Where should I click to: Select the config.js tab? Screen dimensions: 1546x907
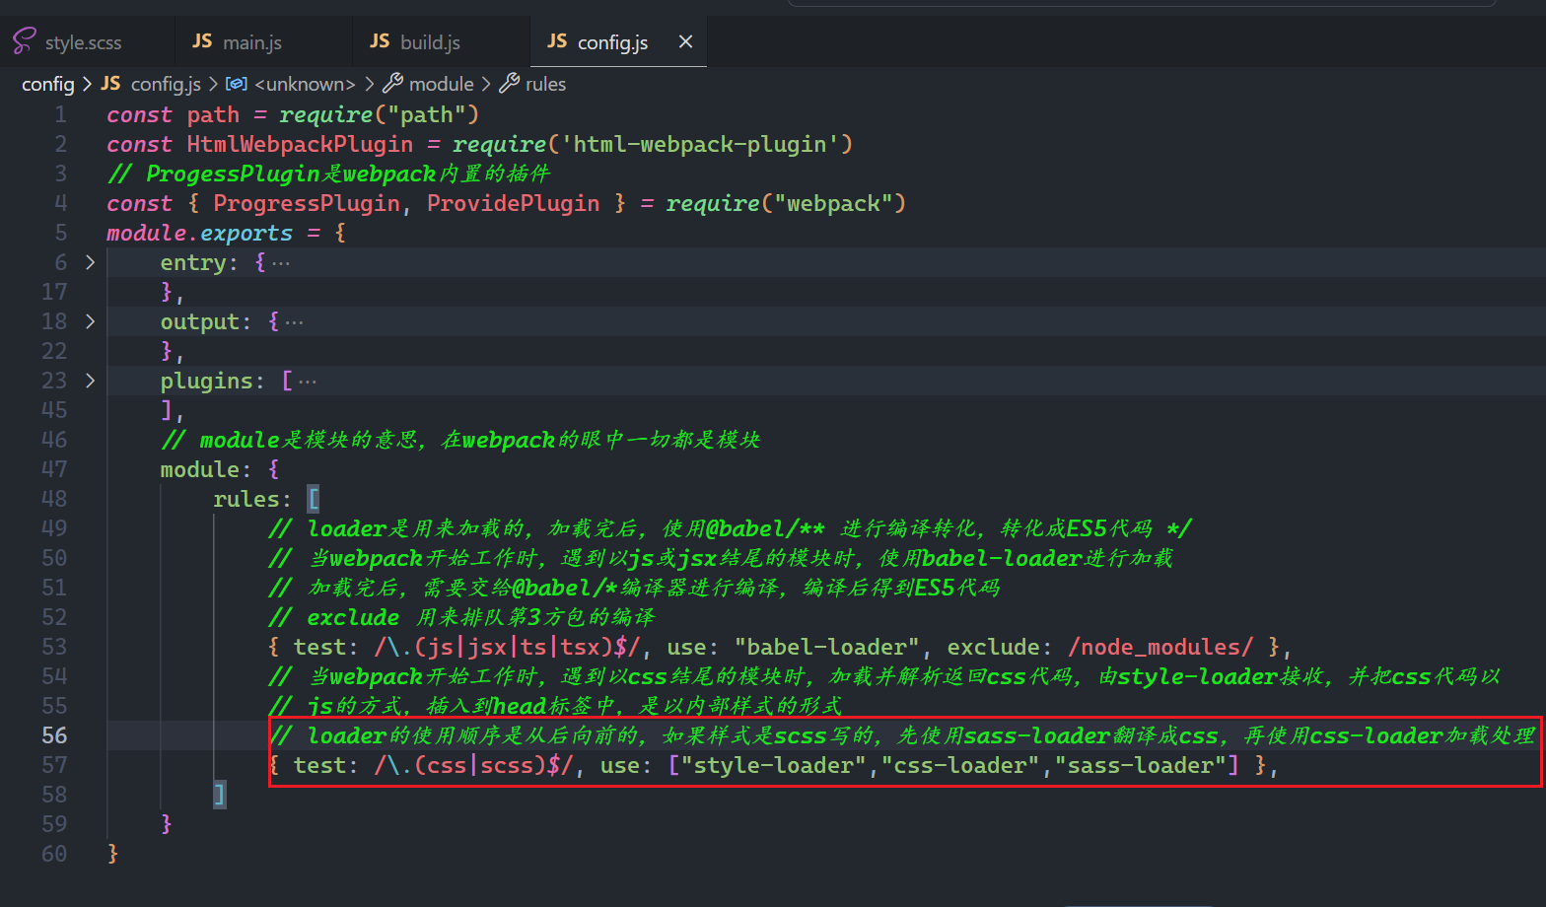(612, 42)
